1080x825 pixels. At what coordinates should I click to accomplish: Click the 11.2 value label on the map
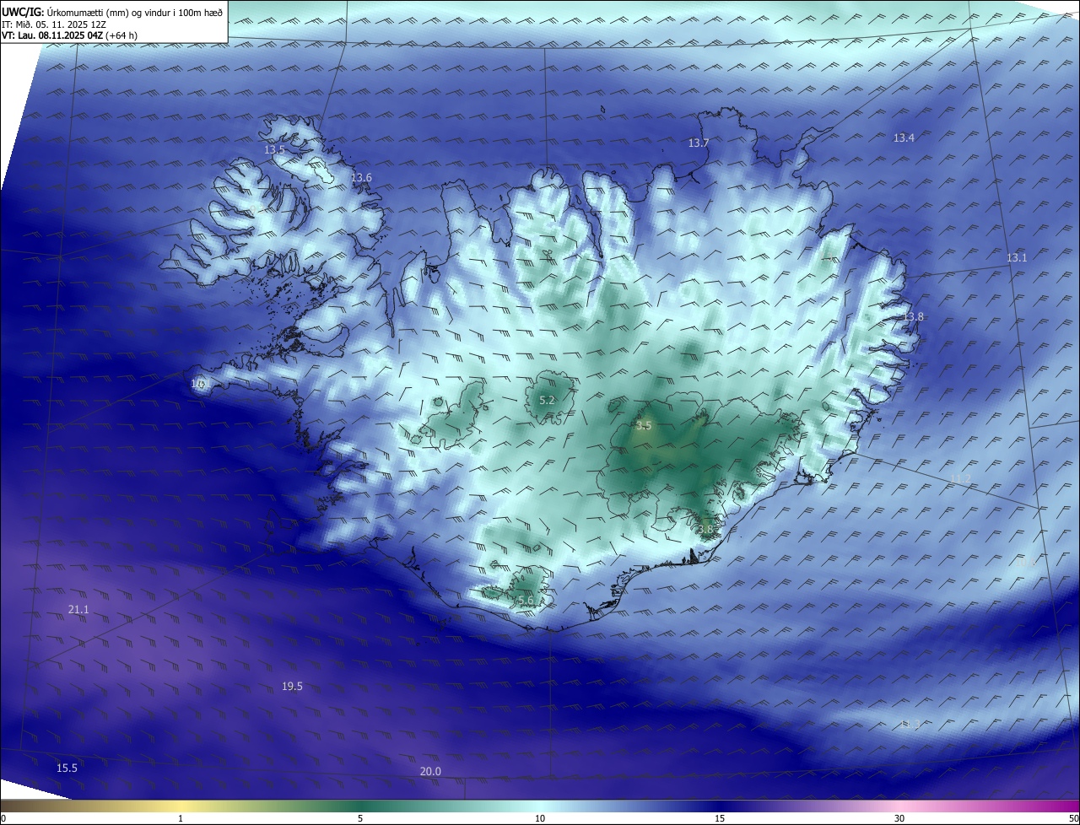coord(960,479)
